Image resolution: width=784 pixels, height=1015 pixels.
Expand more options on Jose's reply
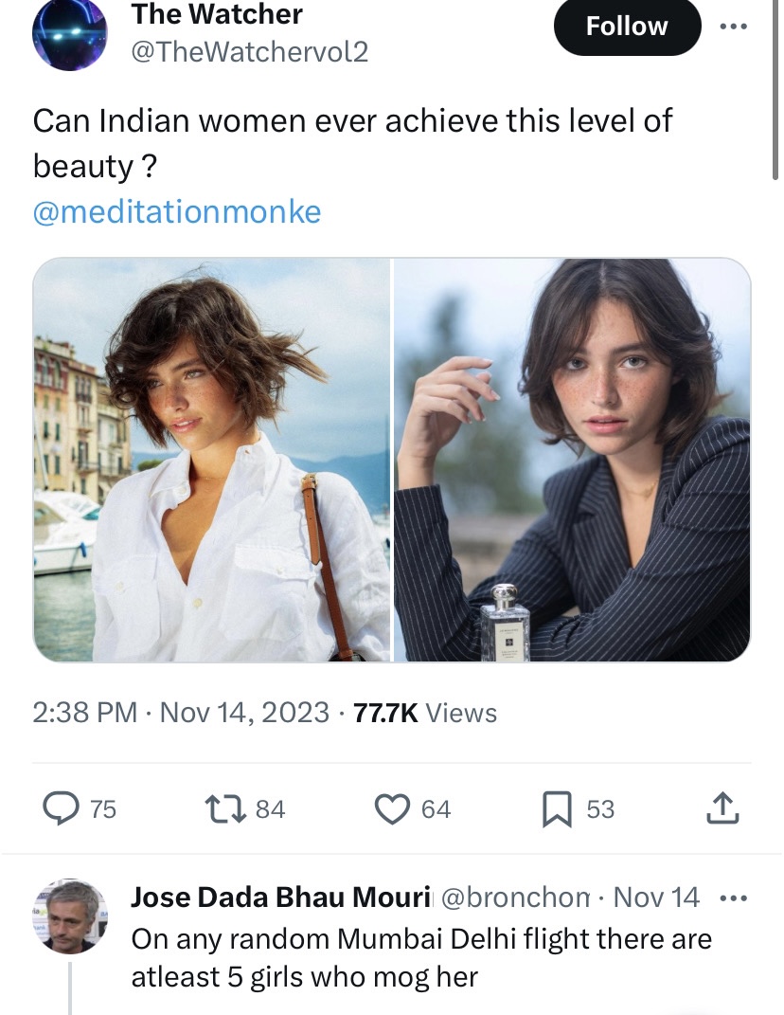[x=733, y=897]
